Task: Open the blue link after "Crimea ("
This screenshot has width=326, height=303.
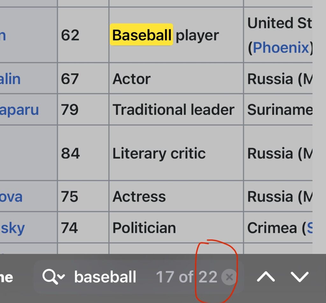Action: tap(309, 228)
